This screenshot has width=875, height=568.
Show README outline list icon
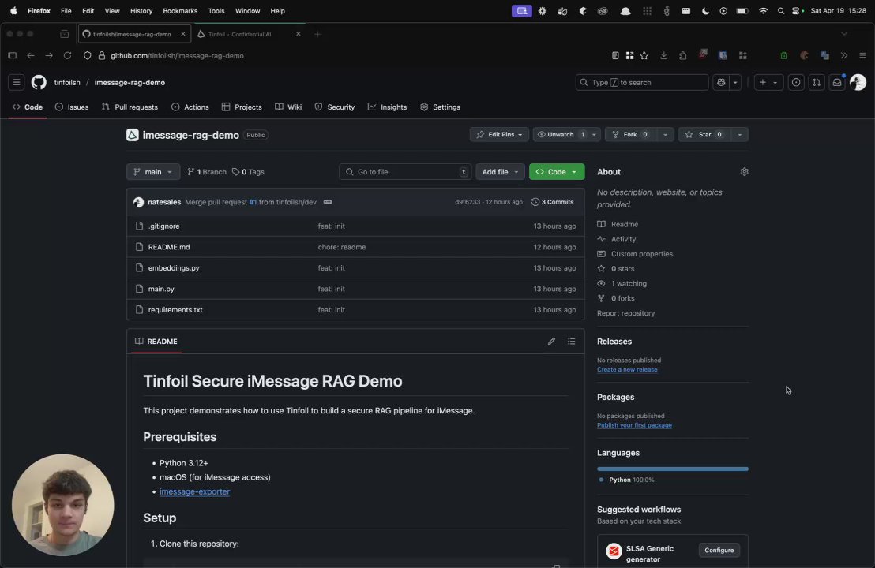(x=572, y=341)
